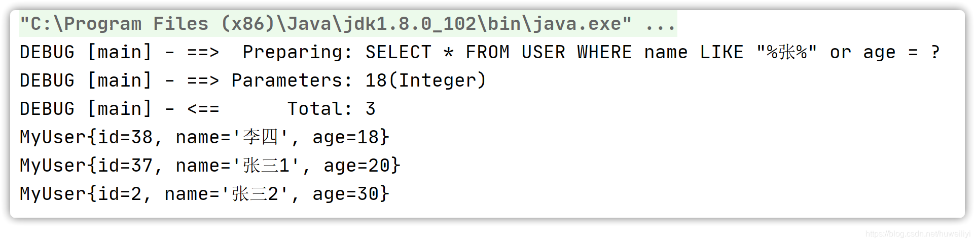The height and width of the screenshot is (243, 975).
Task: Click the java.exe command path line
Action: pyautogui.click(x=348, y=24)
